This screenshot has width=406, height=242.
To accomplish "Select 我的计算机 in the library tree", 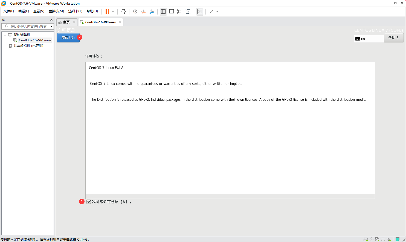I will click(22, 35).
